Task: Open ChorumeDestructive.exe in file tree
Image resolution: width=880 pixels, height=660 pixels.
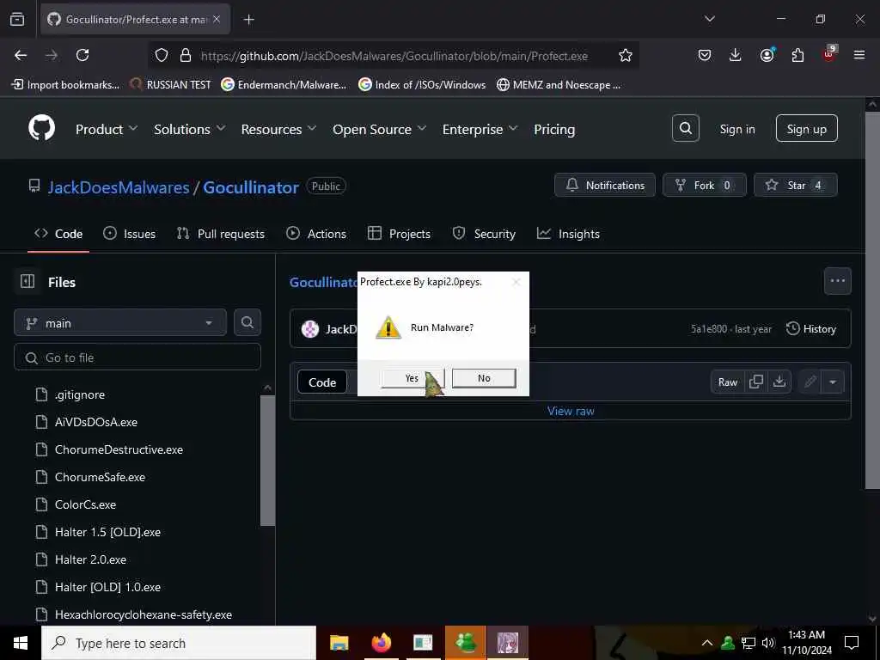Action: point(119,449)
